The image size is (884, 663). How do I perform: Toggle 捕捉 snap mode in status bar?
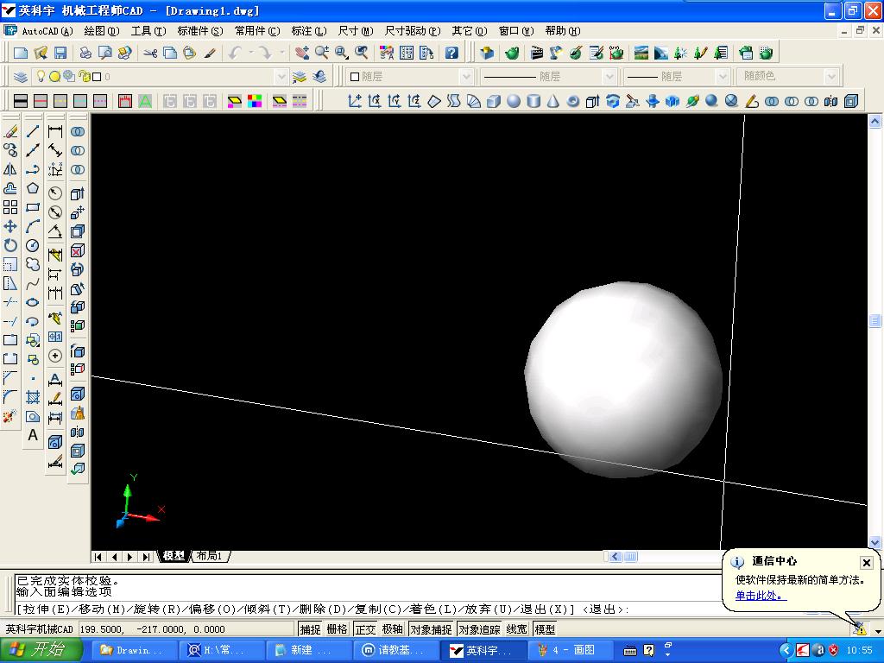click(310, 629)
